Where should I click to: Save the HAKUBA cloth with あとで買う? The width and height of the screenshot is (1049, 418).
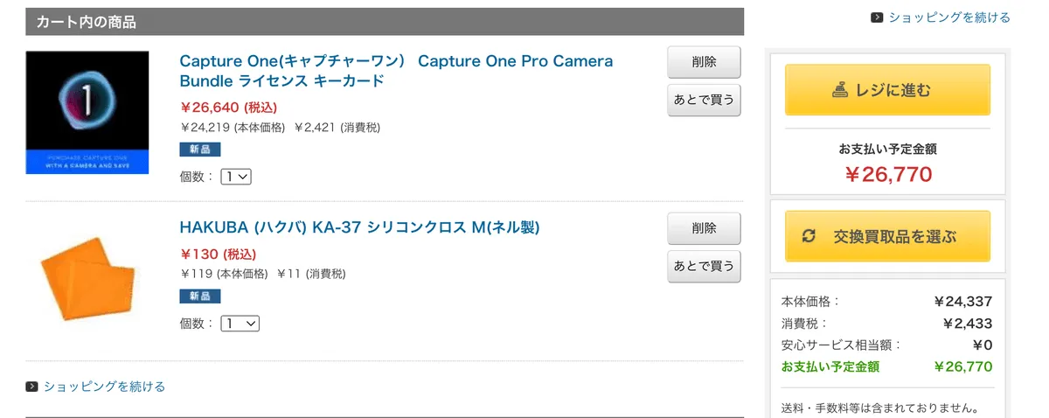point(704,265)
